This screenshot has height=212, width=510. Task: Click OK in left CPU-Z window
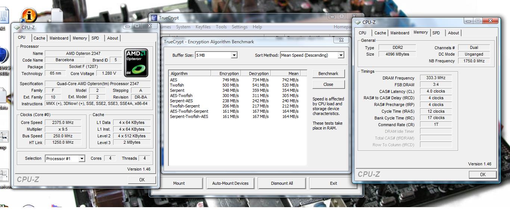(142, 180)
